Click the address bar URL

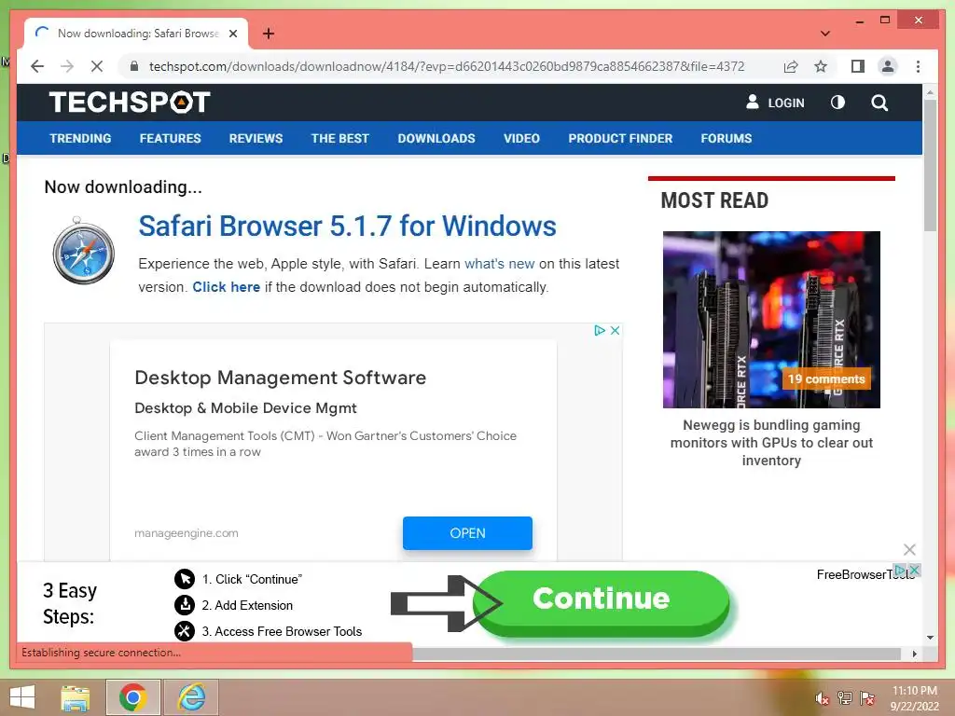tap(447, 66)
